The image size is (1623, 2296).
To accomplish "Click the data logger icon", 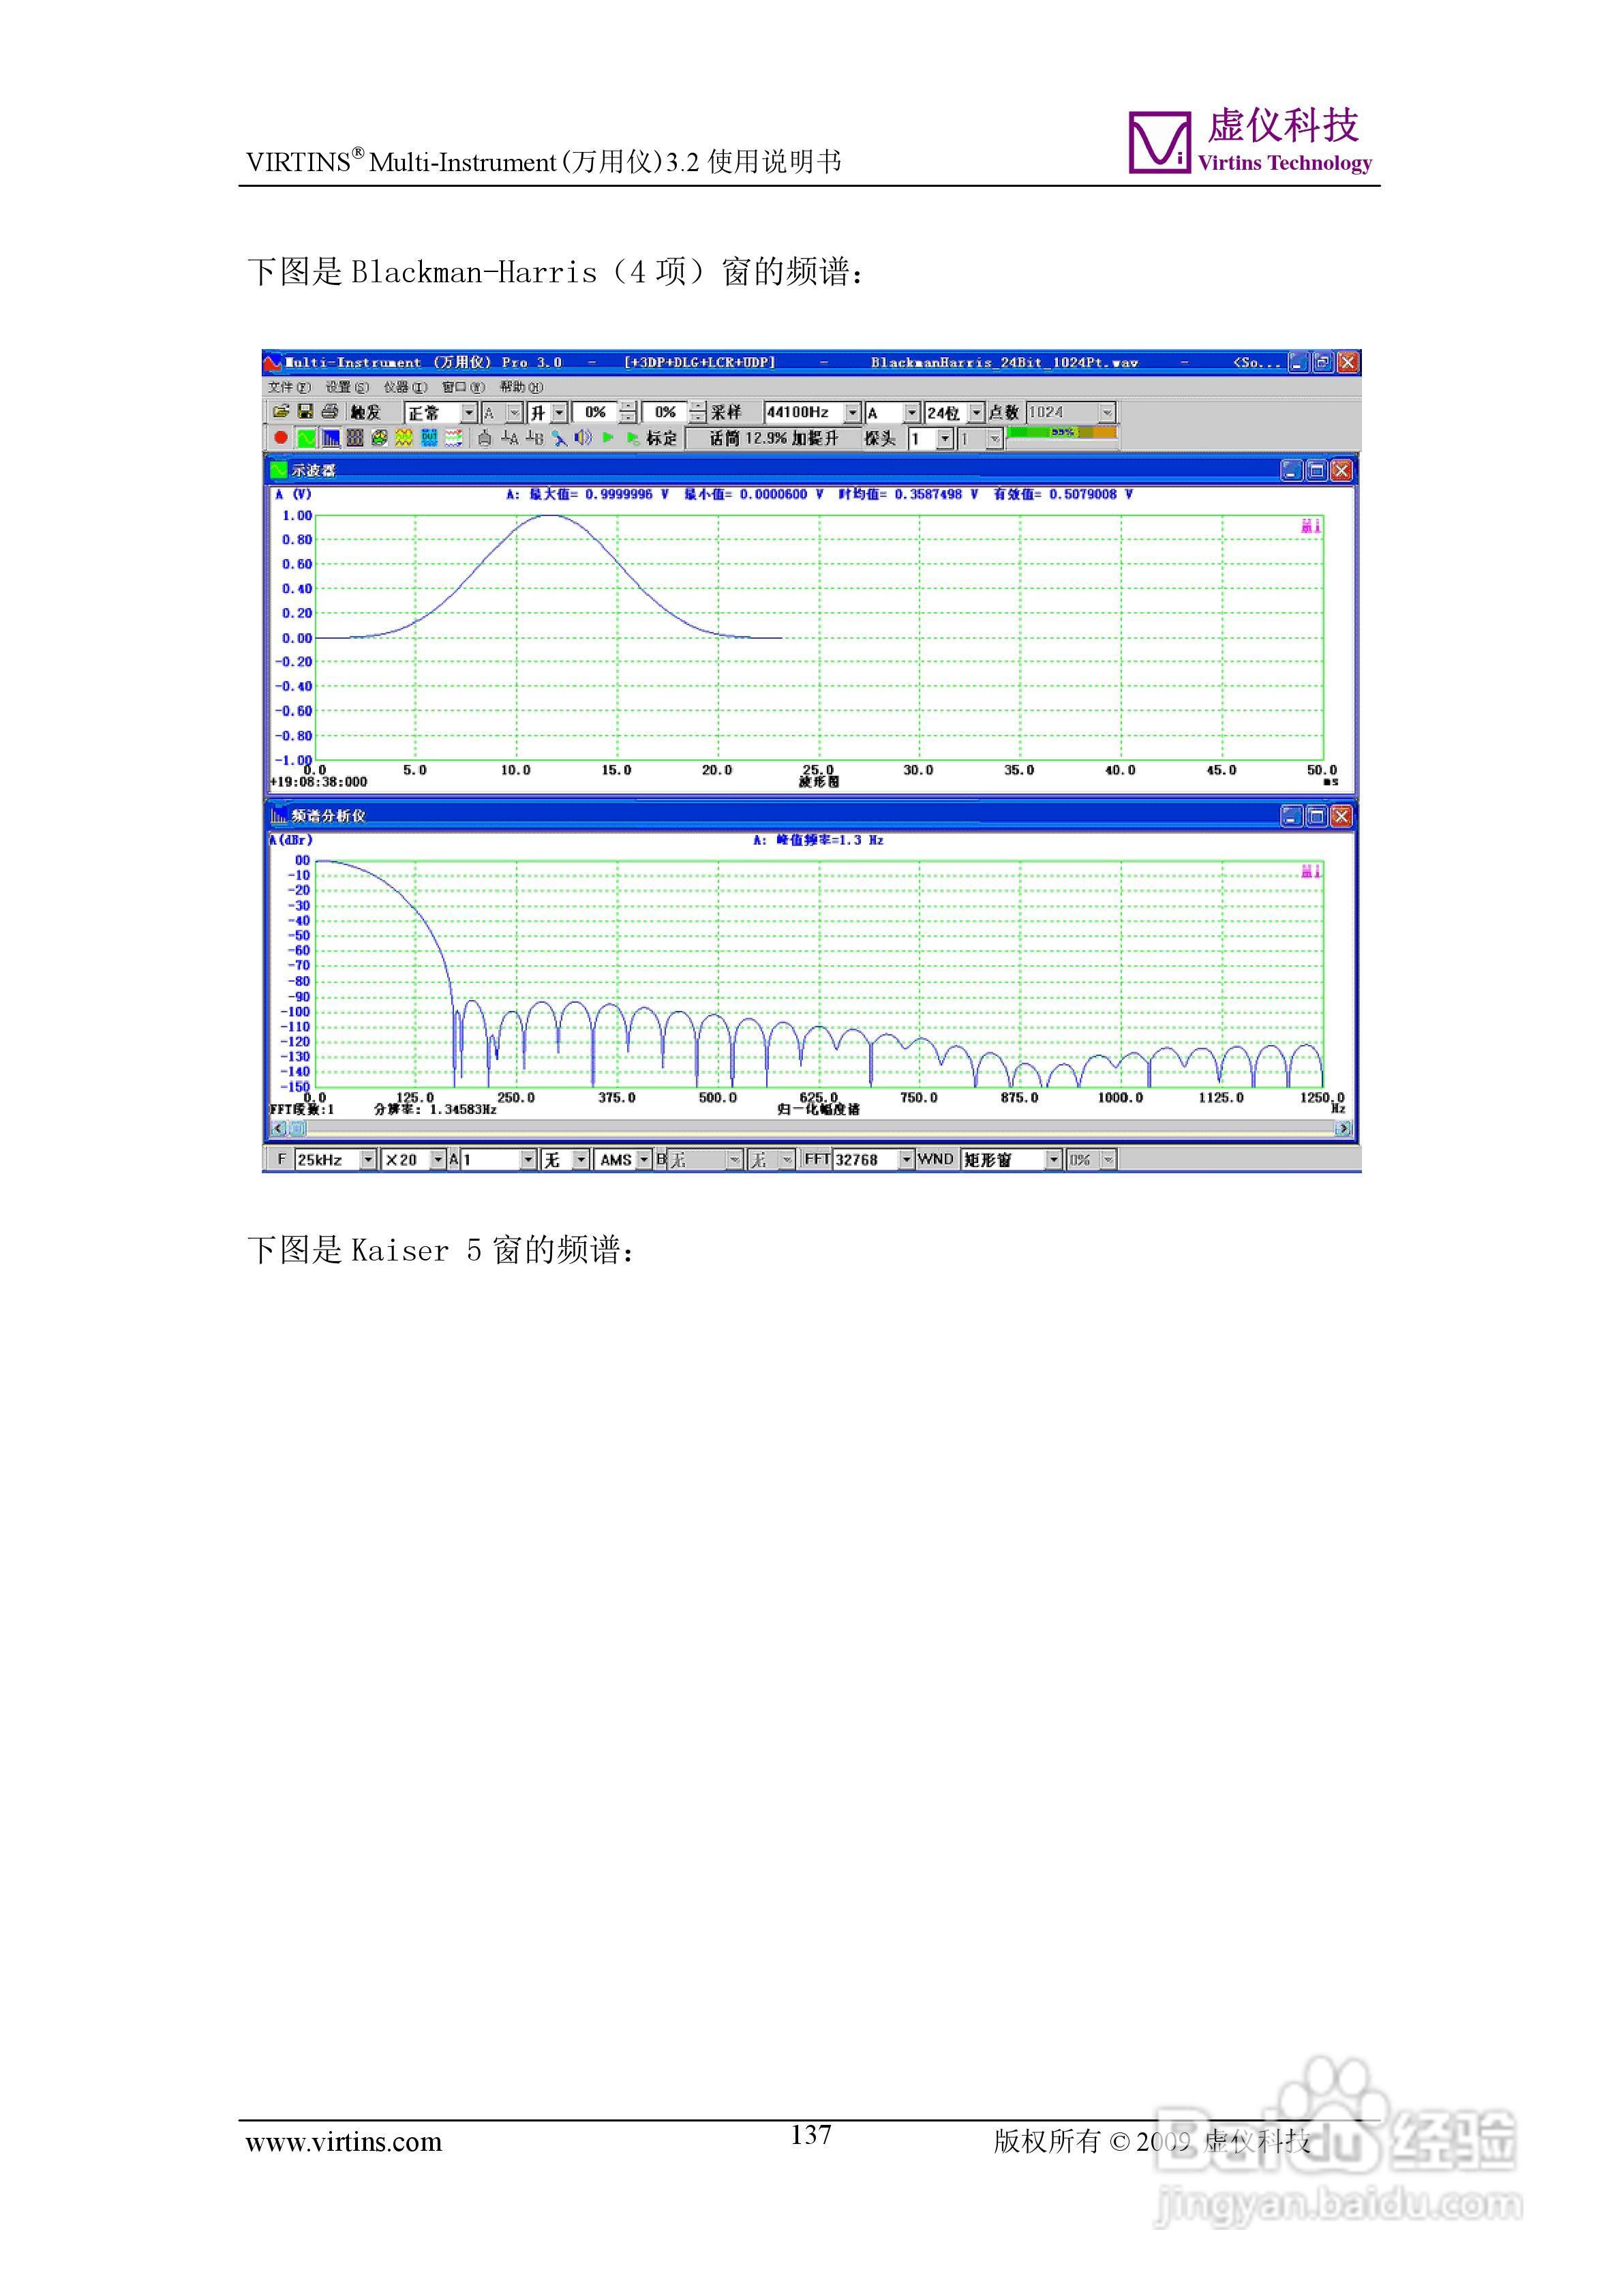I will [454, 438].
